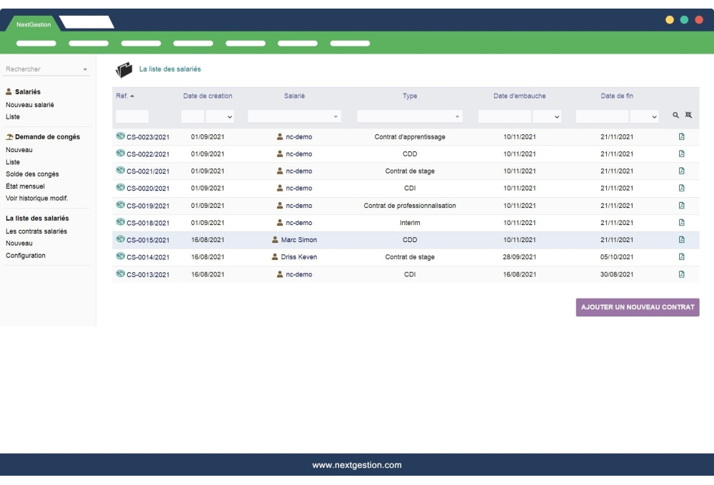Viewport: 714px width, 485px height.
Task: Click the contract icon beside CS-0022/2021
Action: (120, 154)
